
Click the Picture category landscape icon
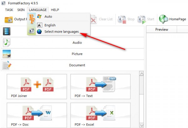pos(7,54)
